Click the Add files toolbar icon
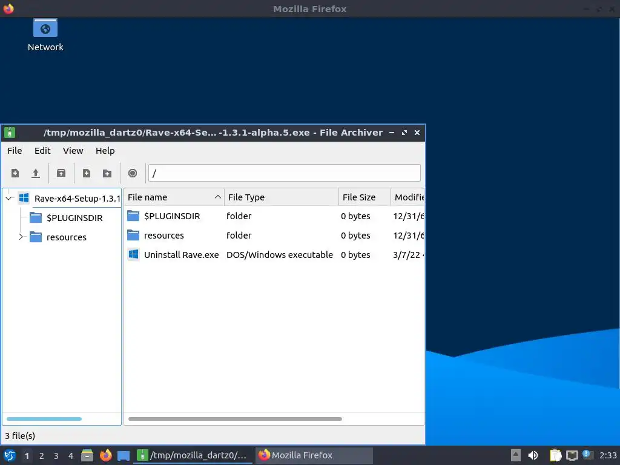 click(x=86, y=173)
